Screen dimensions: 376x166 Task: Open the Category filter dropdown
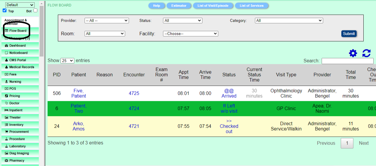click(289, 21)
